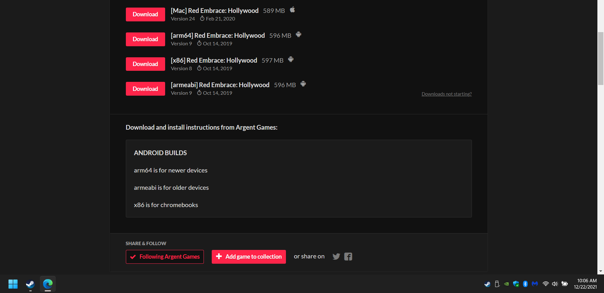Select '[armeabi] Red Embrace: Hollywood' title text
Screen dimensions: 604x293
click(220, 85)
